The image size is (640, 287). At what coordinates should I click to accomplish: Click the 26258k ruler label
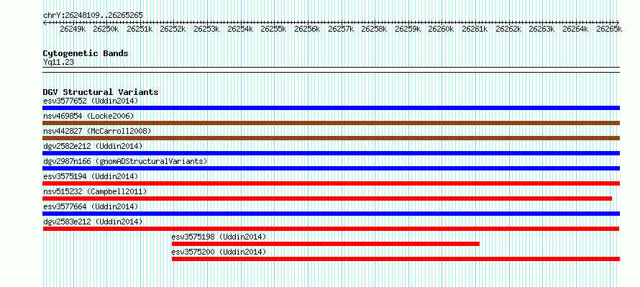tap(374, 29)
